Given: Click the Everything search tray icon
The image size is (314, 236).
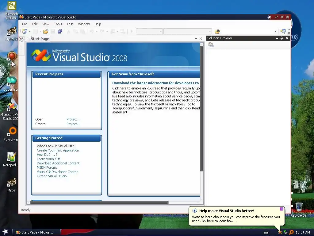Looking at the screenshot, I should point(291,232).
